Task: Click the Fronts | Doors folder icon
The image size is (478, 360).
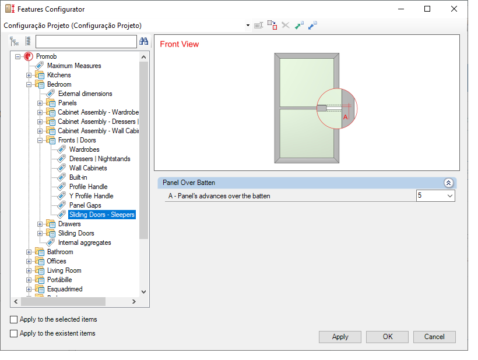Action: (51, 140)
